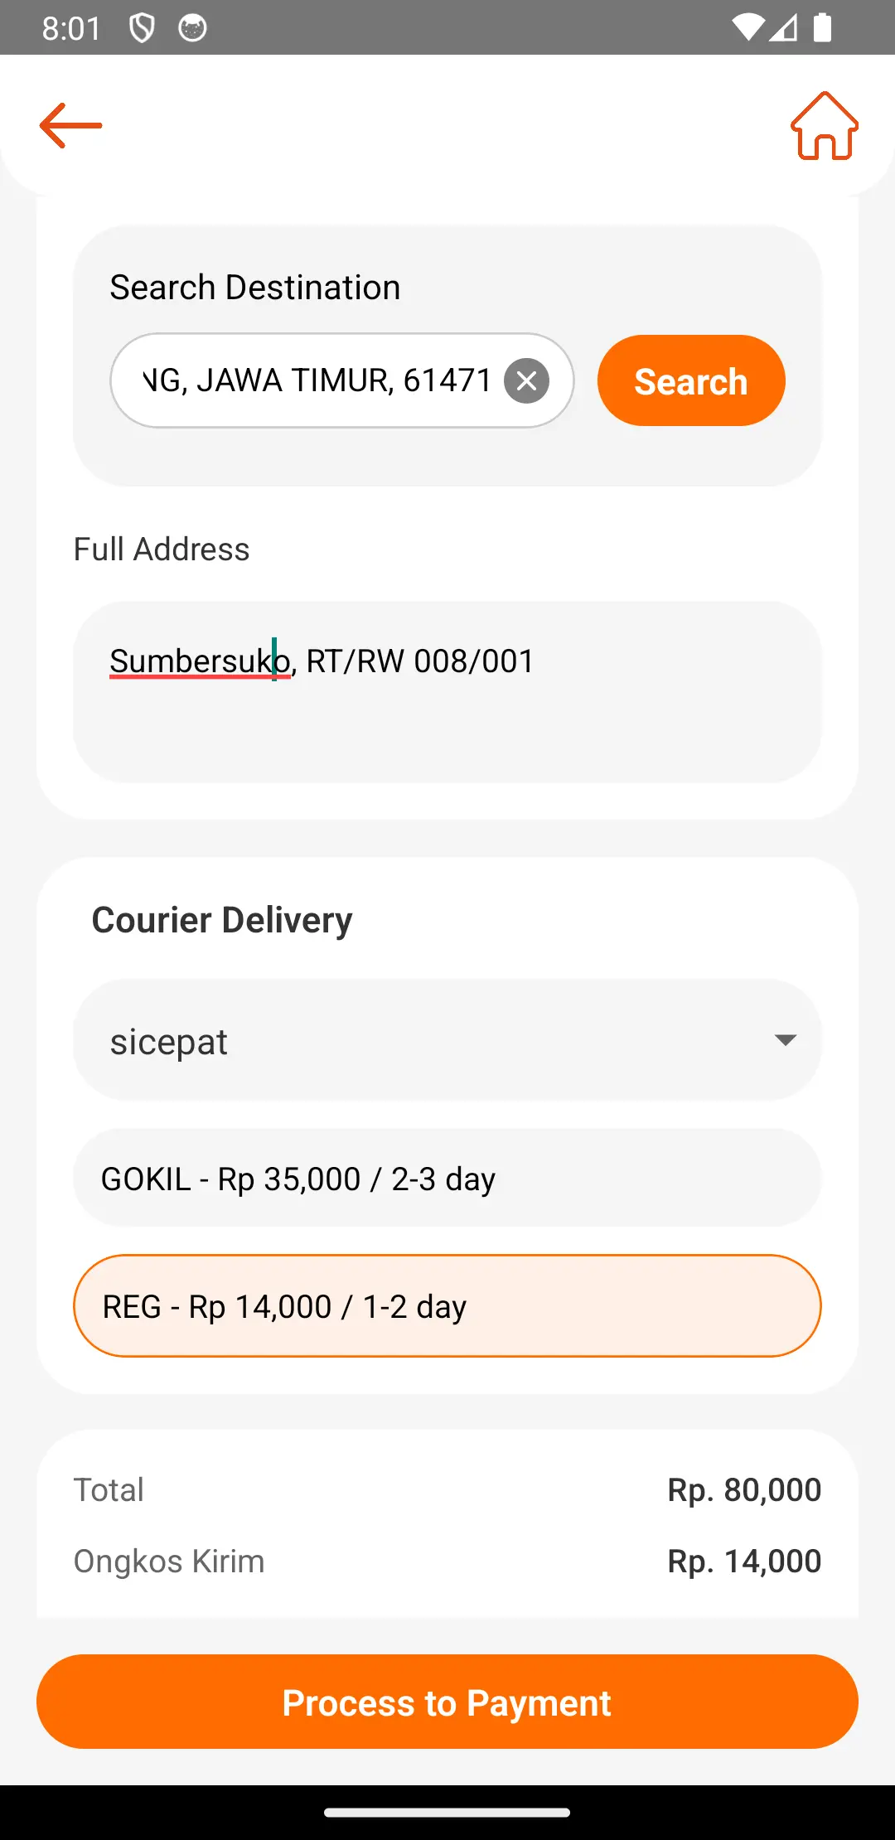Click into the Full Address text box
Image resolution: width=895 pixels, height=1840 pixels.
(447, 692)
